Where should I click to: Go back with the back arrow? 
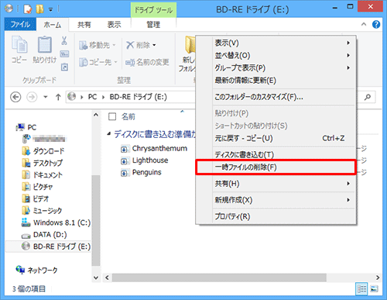[x=15, y=98]
